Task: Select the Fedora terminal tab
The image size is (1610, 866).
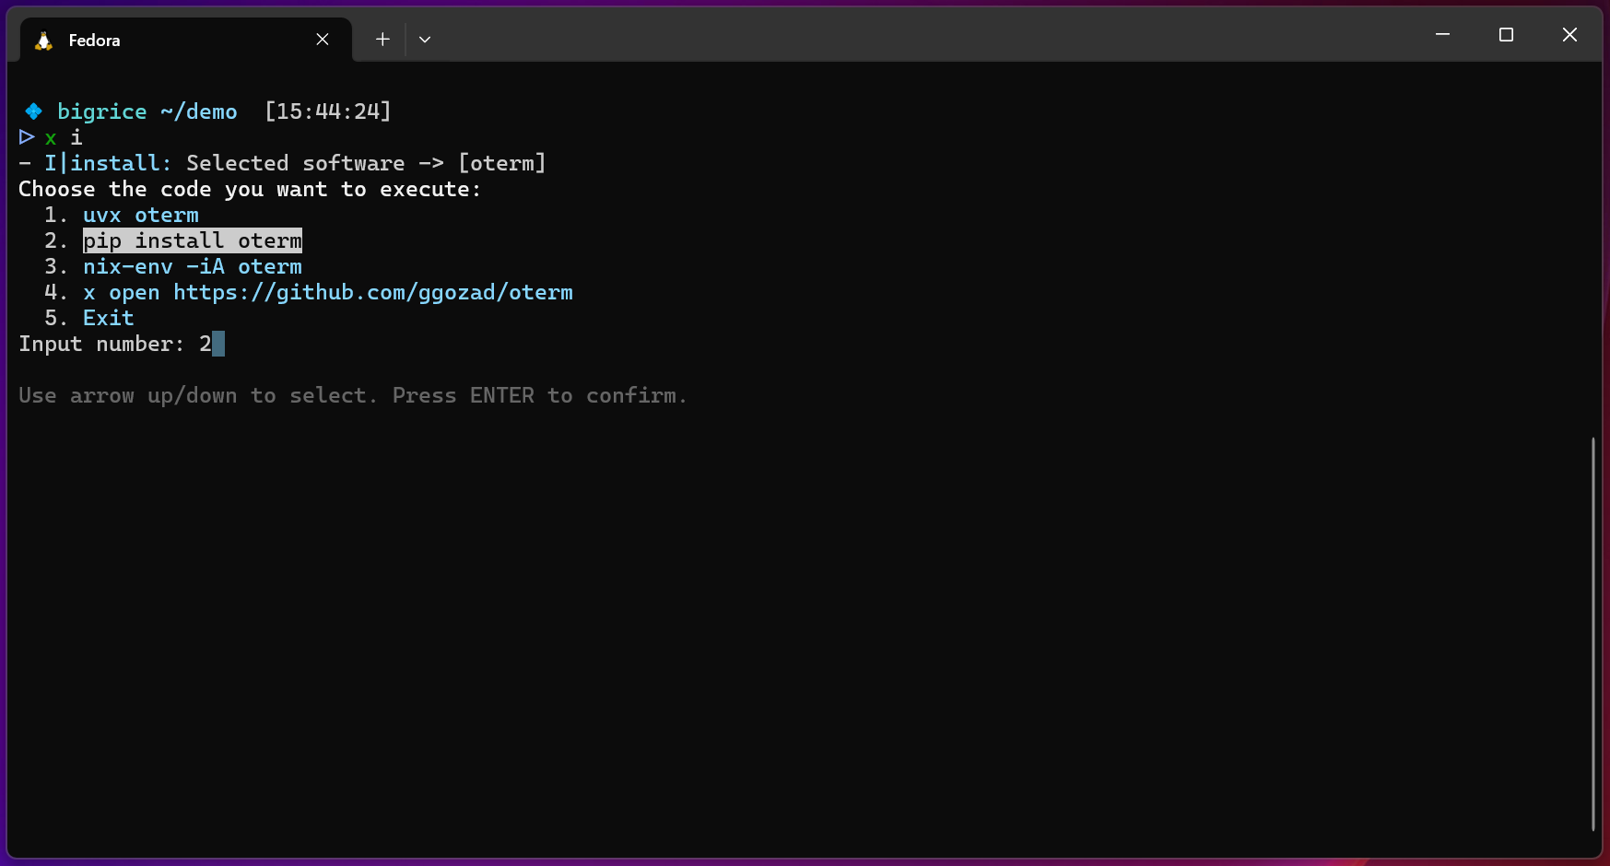Action: [186, 40]
